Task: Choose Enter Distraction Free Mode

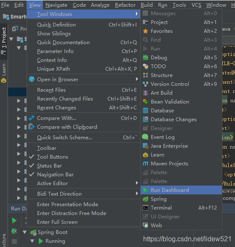Action: (x=83, y=213)
